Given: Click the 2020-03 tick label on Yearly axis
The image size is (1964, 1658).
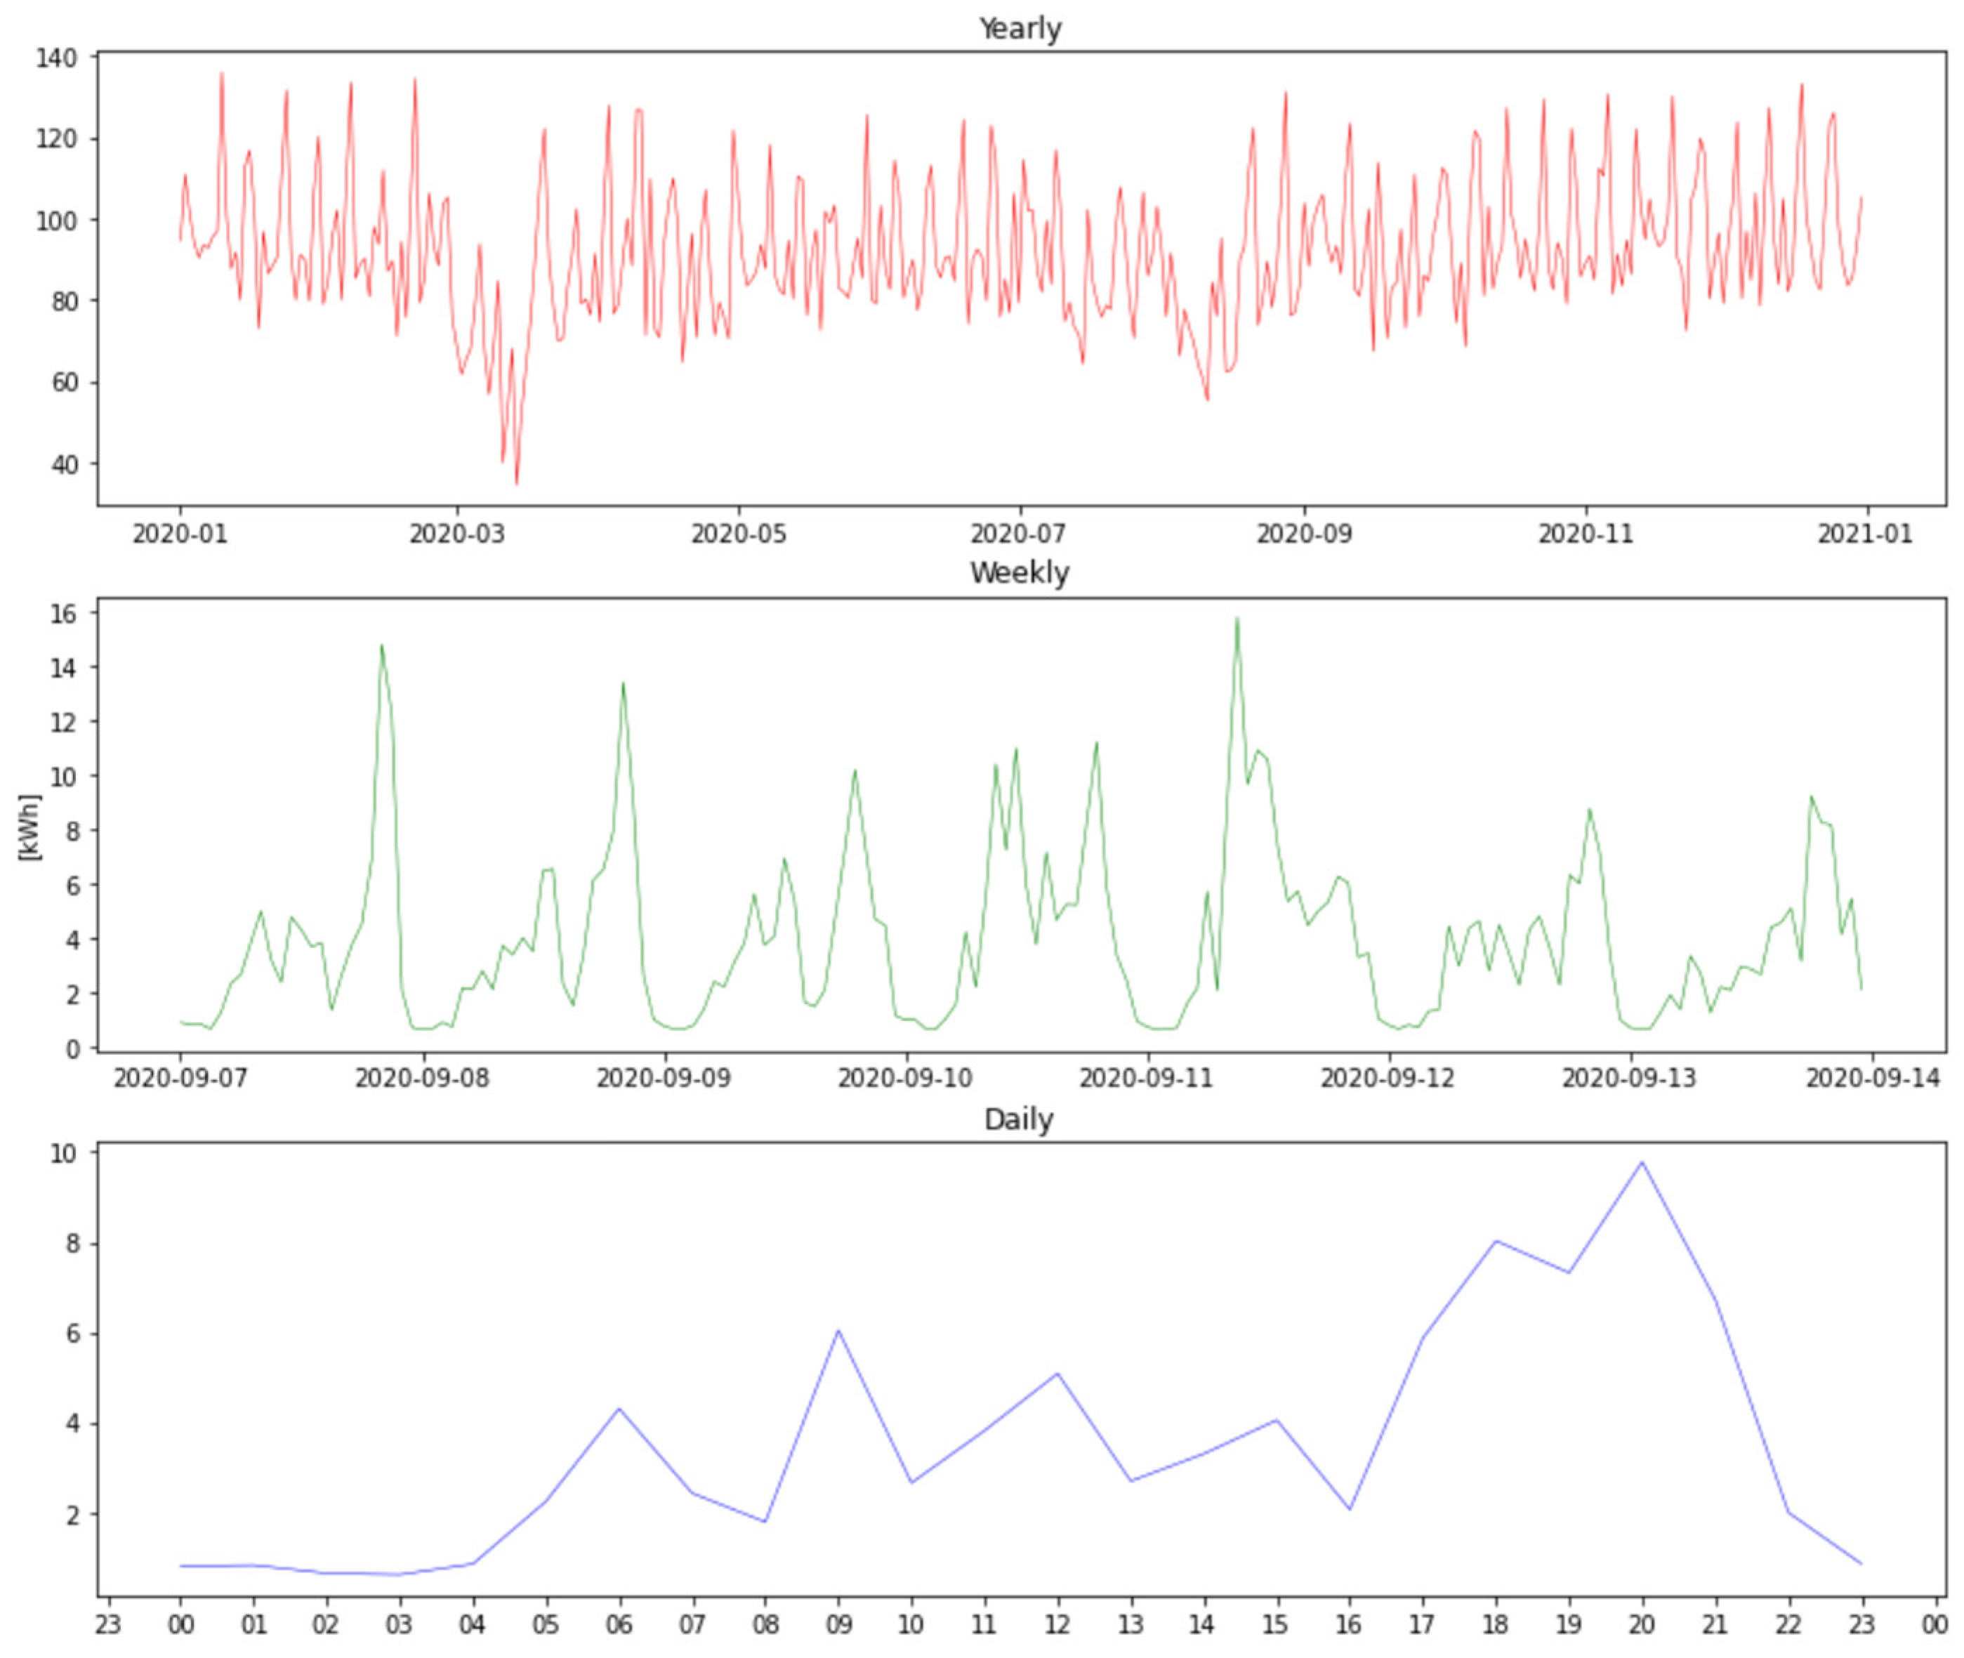Looking at the screenshot, I should click(456, 534).
